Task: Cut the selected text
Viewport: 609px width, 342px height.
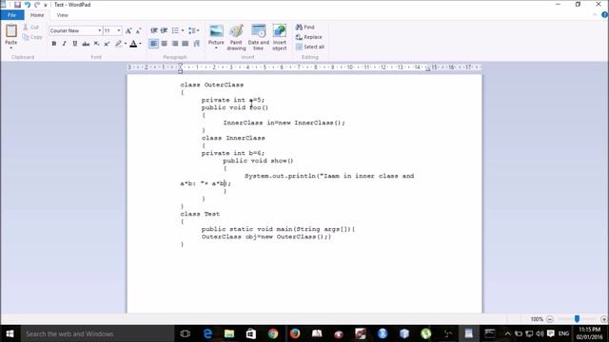Action: (x=30, y=28)
